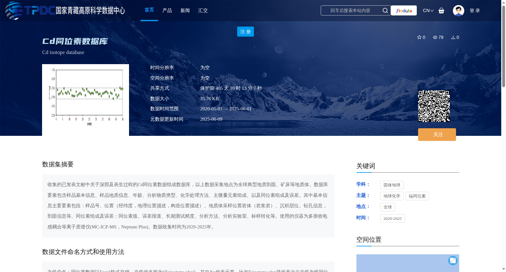Click the abstract paragraph text
The height and width of the screenshot is (272, 506).
point(188,206)
